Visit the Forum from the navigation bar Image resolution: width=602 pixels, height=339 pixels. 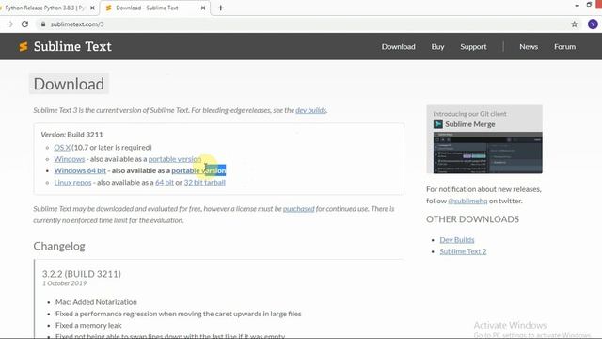[564, 46]
